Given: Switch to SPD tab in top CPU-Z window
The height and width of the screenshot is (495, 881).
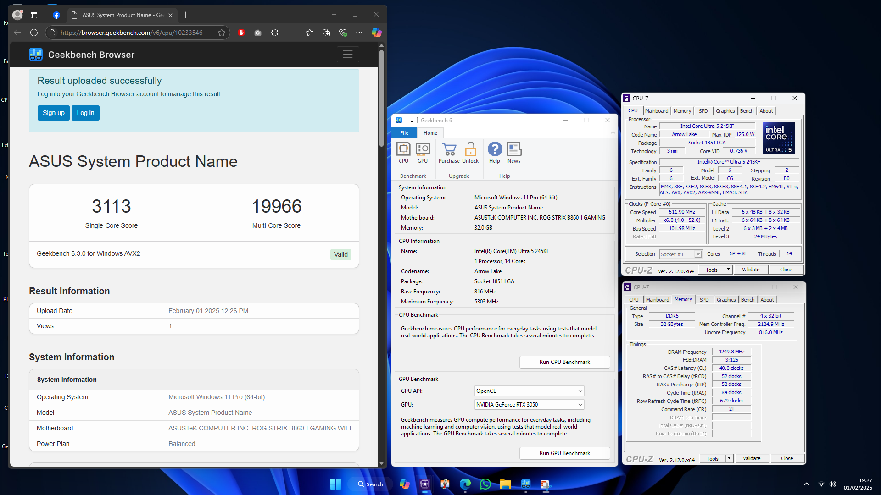Looking at the screenshot, I should click(x=703, y=111).
